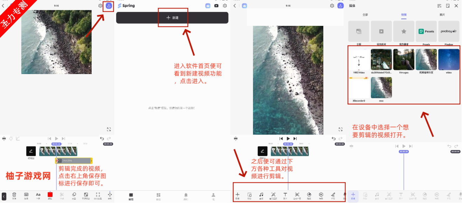Image resolution: width=462 pixels, height=203 pixels.
Task: Tap the T text tool
Action: (x=285, y=195)
